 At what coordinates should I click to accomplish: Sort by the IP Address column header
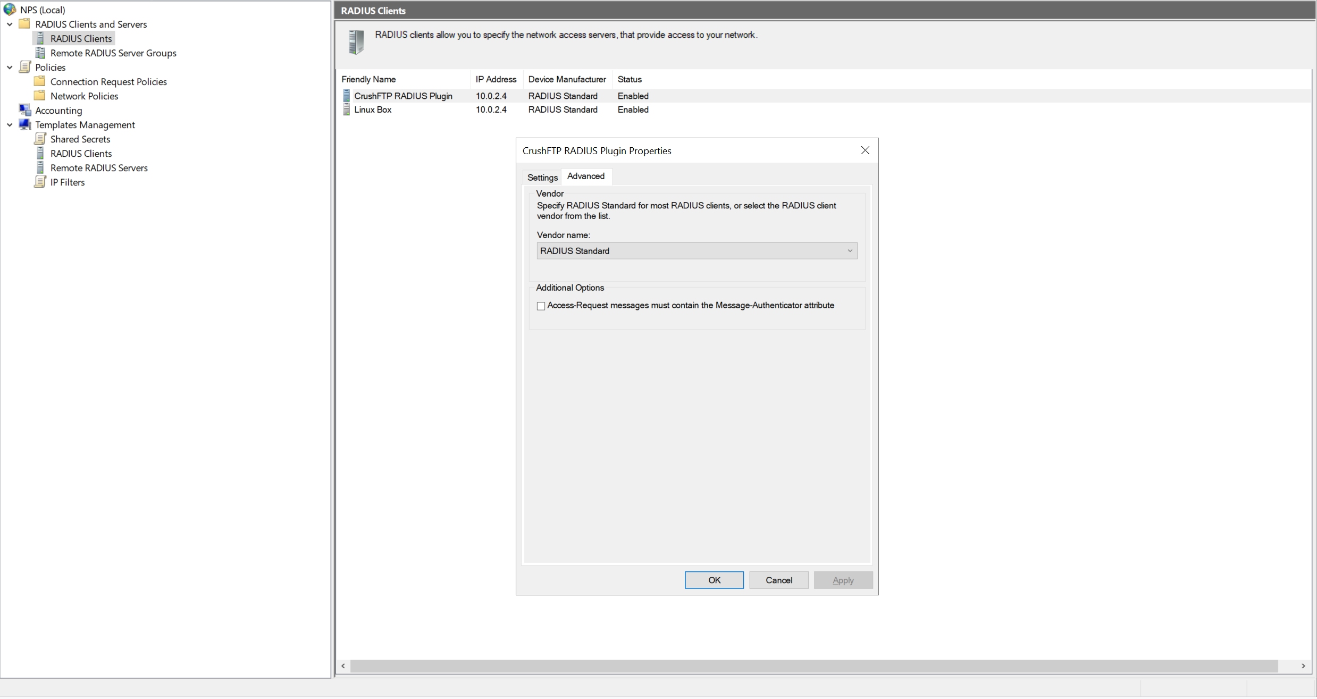[x=496, y=79]
